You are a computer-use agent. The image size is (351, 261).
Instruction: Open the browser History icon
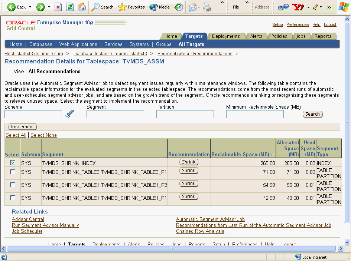click(x=179, y=7)
